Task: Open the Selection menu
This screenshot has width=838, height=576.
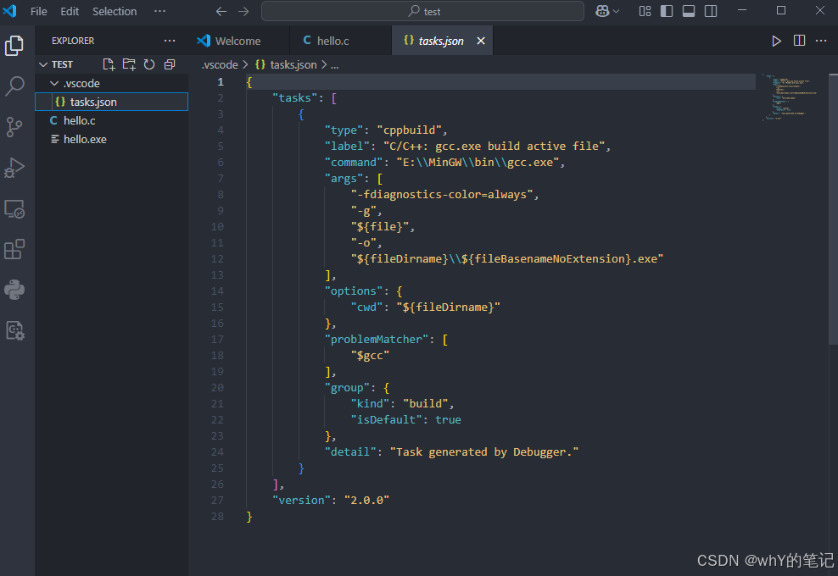Action: [115, 11]
